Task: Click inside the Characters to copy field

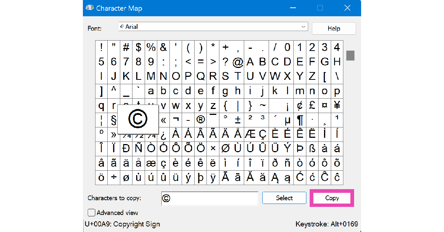Action: [x=210, y=198]
